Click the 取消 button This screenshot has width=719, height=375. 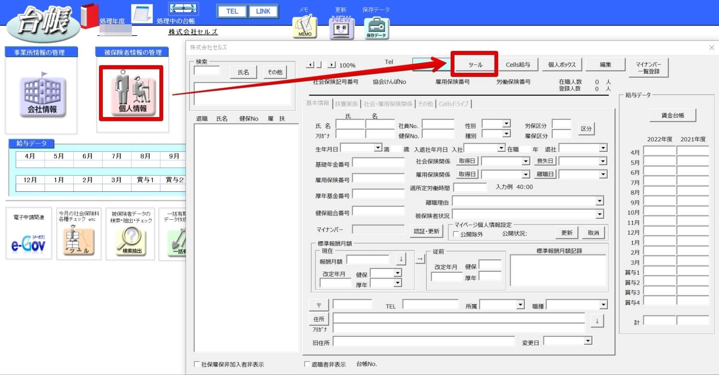(593, 233)
